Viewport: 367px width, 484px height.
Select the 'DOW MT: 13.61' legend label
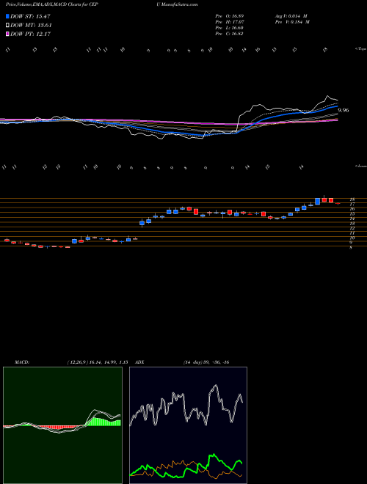31,26
